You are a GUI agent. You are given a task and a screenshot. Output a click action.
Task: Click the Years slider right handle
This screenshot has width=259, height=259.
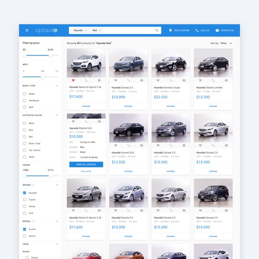point(50,176)
